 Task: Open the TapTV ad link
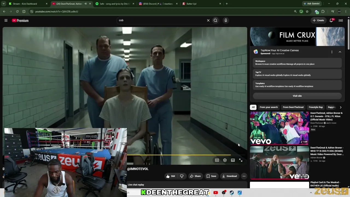tap(297, 74)
